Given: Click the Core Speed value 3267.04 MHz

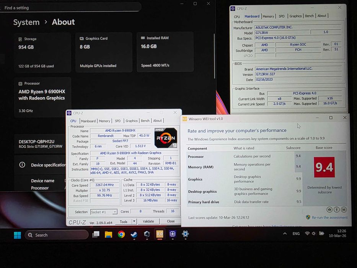Looking at the screenshot, I should tap(104, 185).
